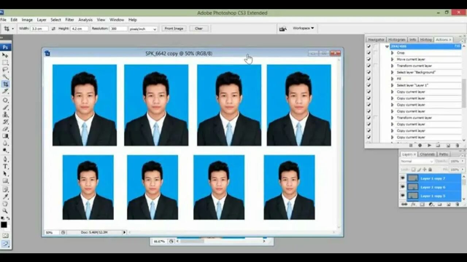Select the Zoom tool
Screen dimensions: 467x262
pos(5,211)
